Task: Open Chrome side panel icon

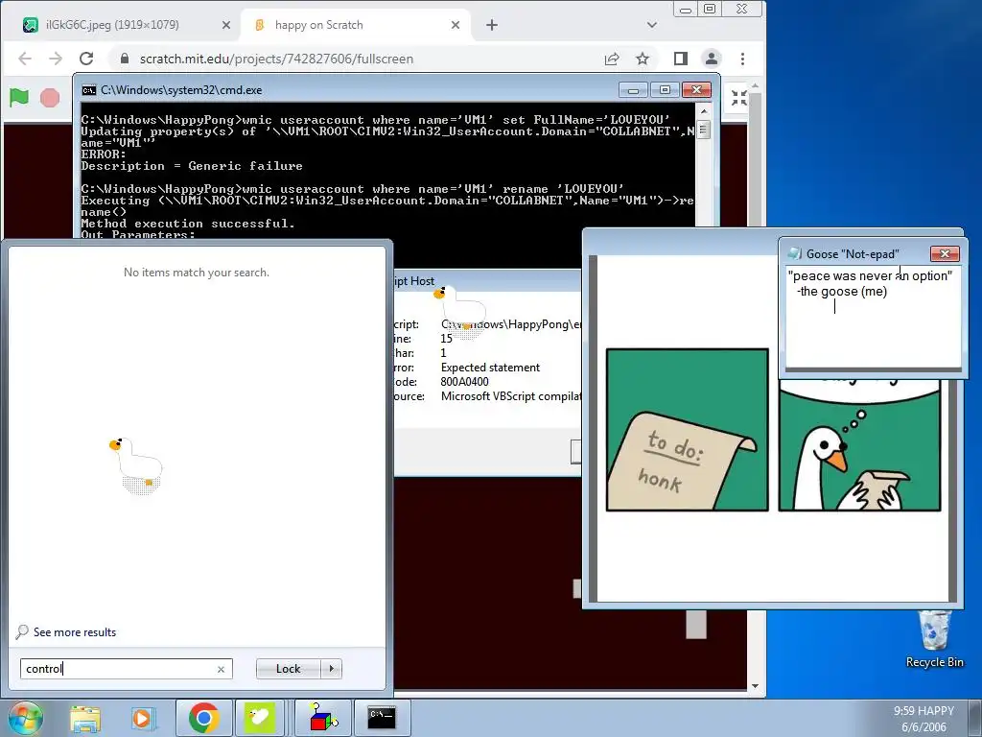Action: tap(681, 59)
